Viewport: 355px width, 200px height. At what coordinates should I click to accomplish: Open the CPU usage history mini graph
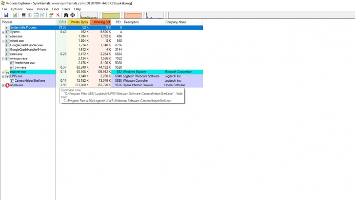pos(89,15)
